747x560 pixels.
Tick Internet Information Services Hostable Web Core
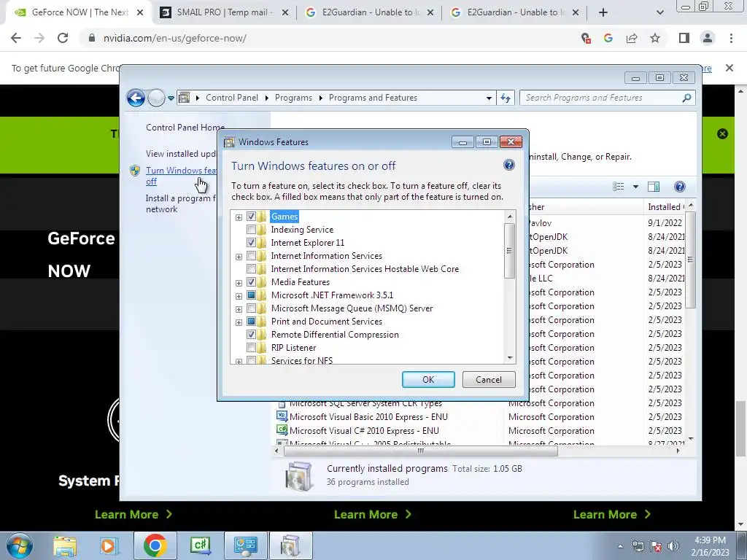pos(251,268)
